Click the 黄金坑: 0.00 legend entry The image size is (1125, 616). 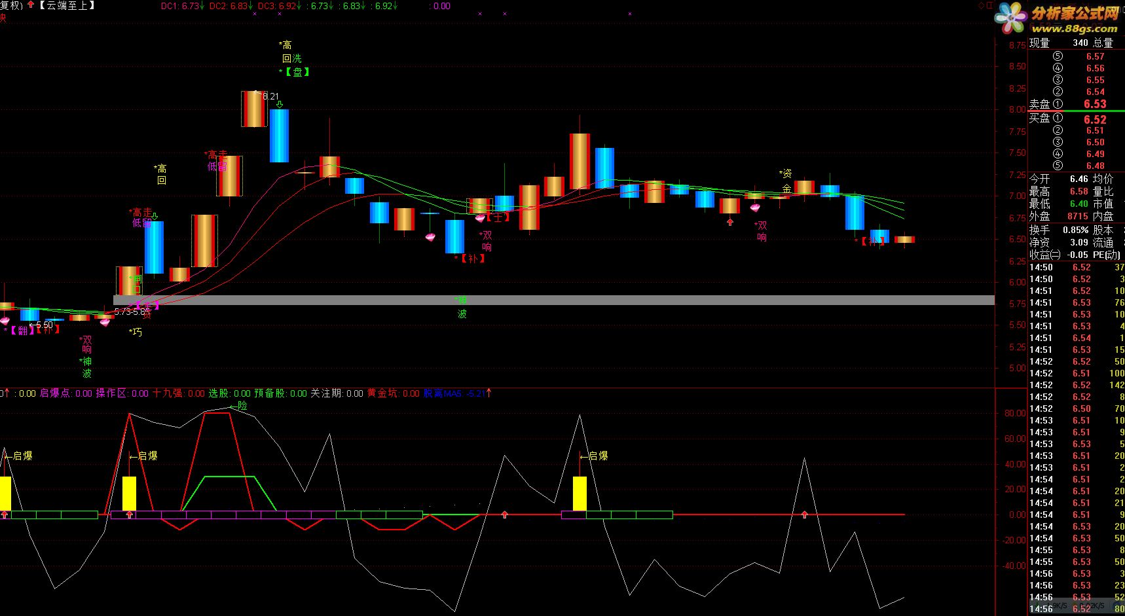click(x=393, y=393)
